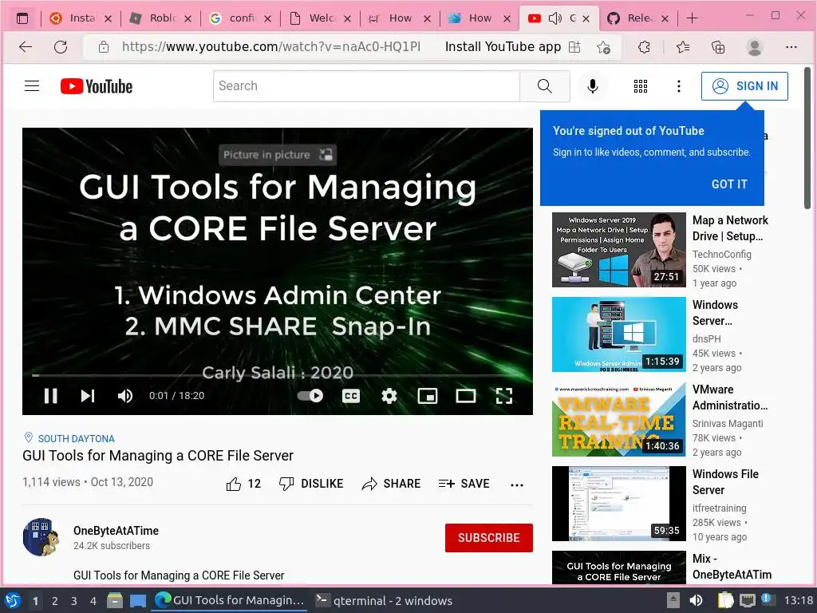817x613 pixels.
Task: Search with your voice microphone
Action: [593, 86]
